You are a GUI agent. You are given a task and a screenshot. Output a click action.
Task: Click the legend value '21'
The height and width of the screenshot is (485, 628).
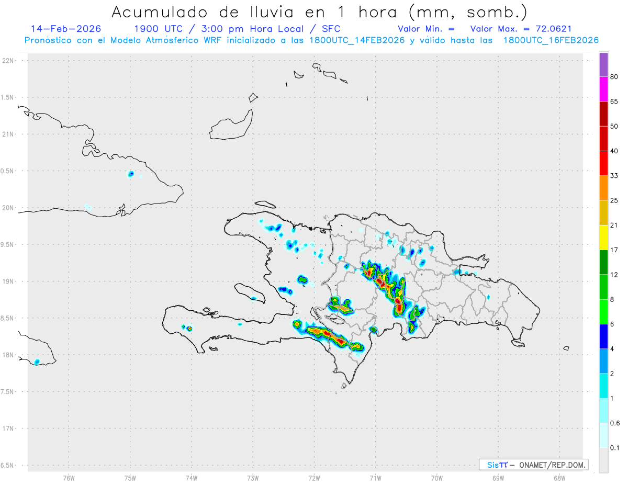(614, 225)
